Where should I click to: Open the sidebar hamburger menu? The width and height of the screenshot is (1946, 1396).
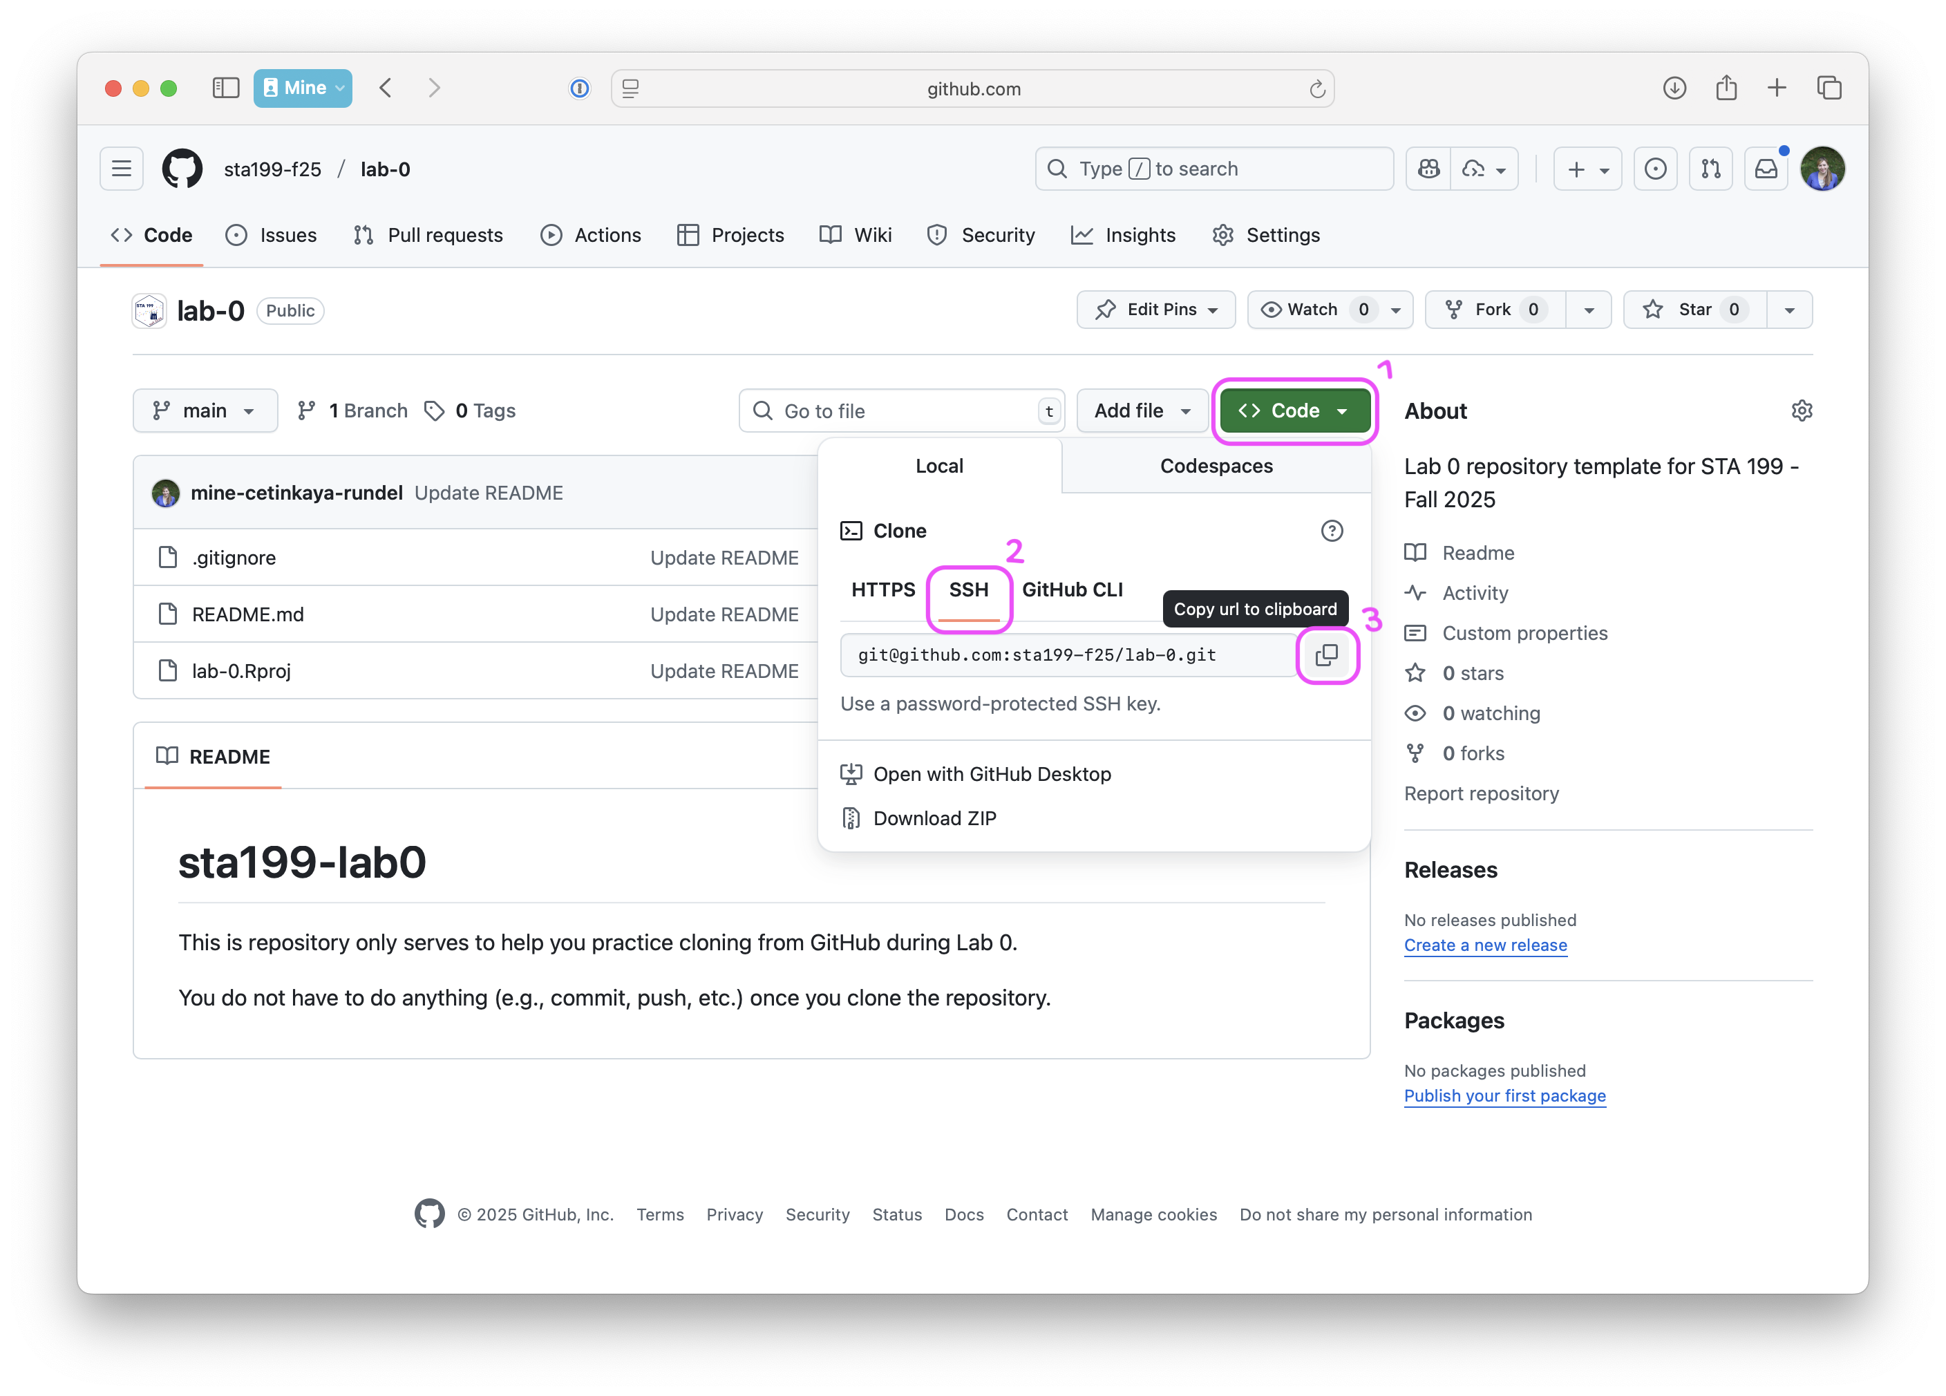(121, 168)
